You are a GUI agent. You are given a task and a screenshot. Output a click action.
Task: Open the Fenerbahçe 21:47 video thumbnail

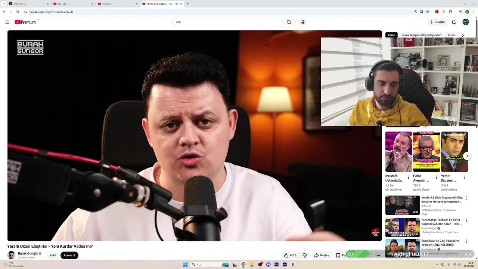tap(403, 228)
